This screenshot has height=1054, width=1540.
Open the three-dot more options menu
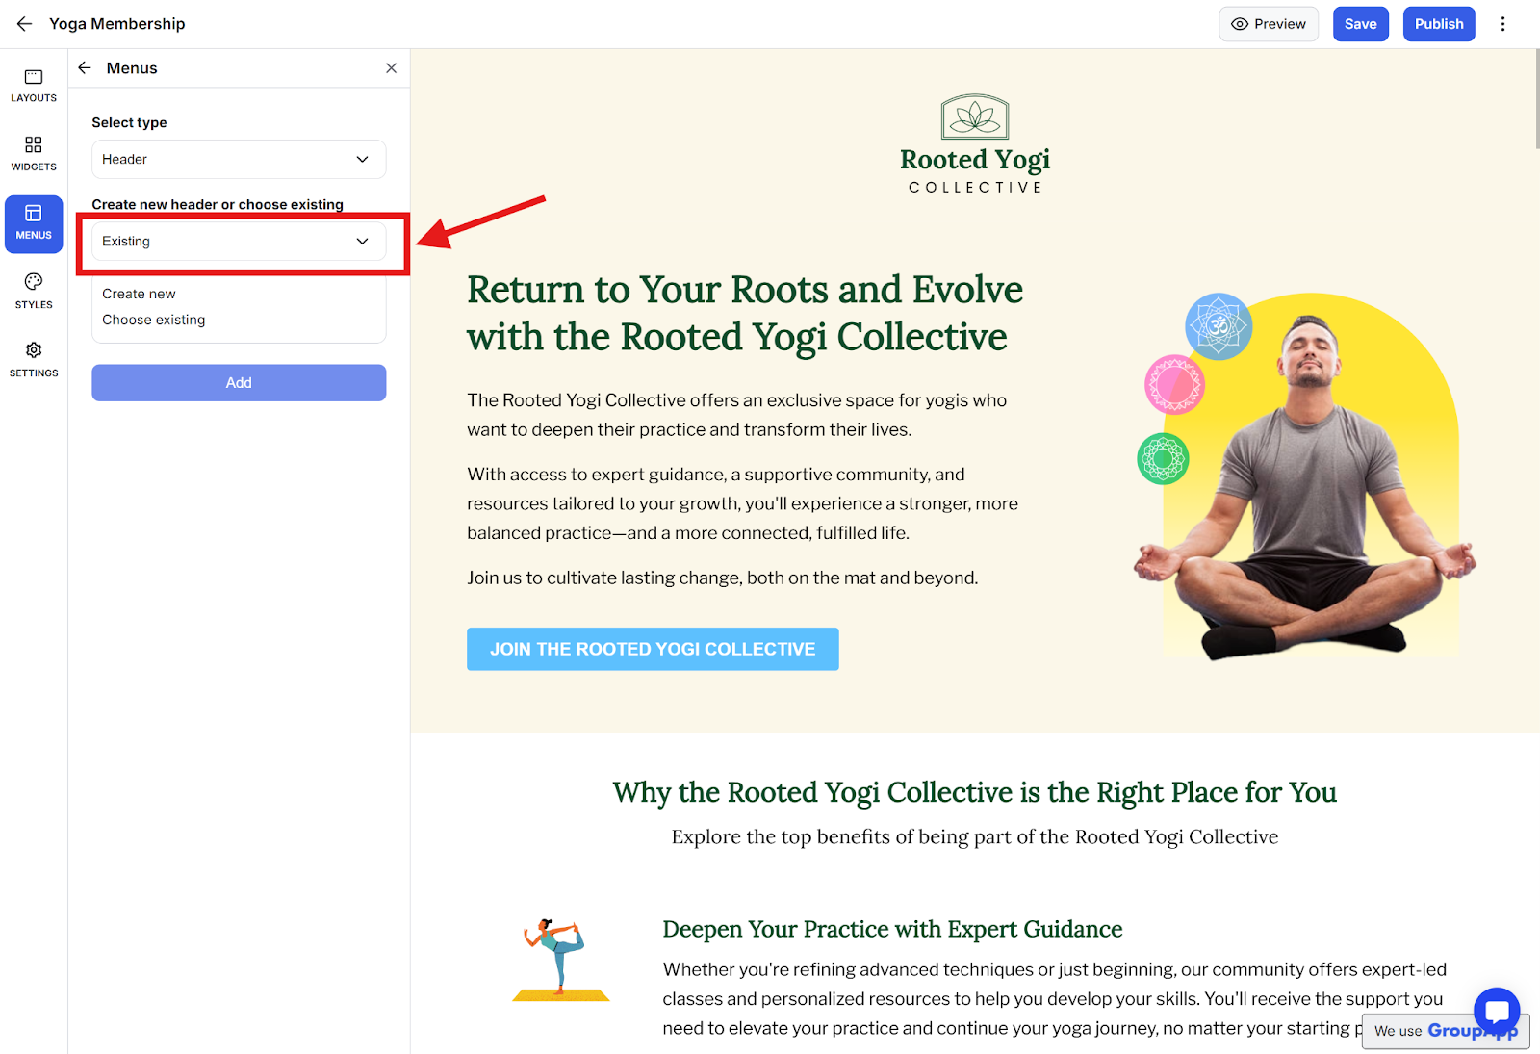pos(1502,24)
